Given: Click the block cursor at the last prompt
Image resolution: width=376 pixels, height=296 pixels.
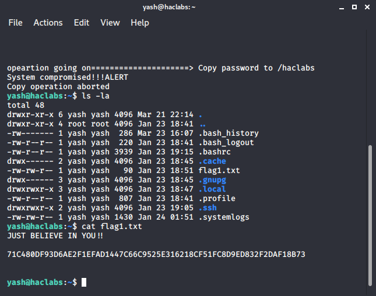Looking at the screenshot, I should coord(84,283).
